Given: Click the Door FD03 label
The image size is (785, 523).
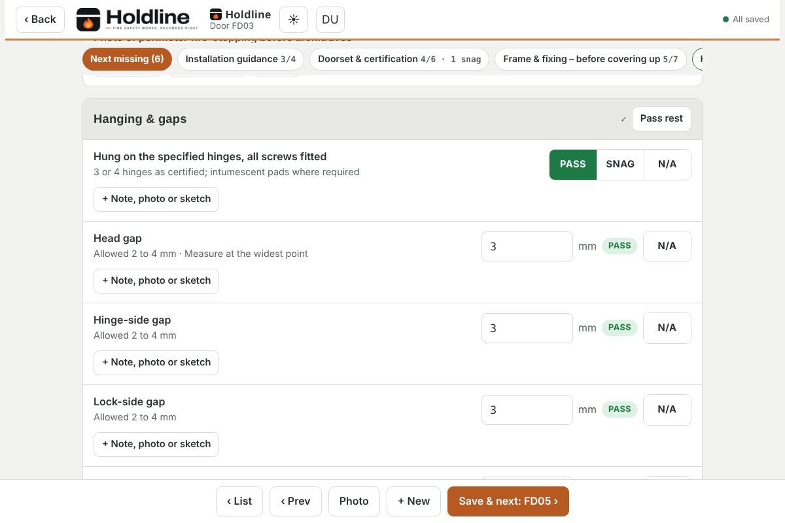Looking at the screenshot, I should click(x=232, y=26).
